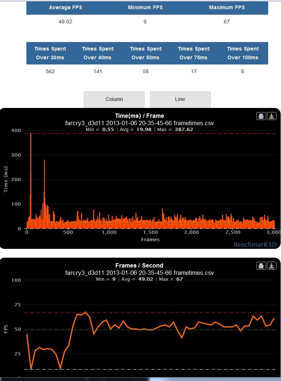Viewport: 281px width, 381px height.
Task: Switch chart to Column view
Action: tap(114, 100)
